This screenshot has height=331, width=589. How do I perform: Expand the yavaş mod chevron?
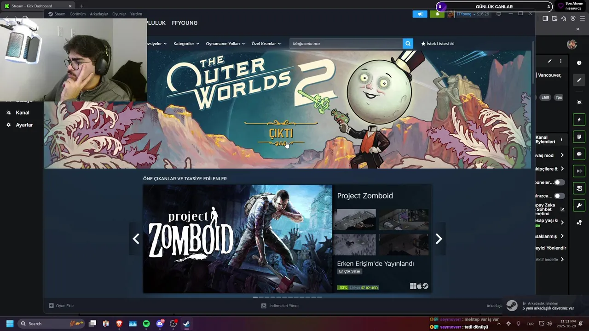point(562,155)
